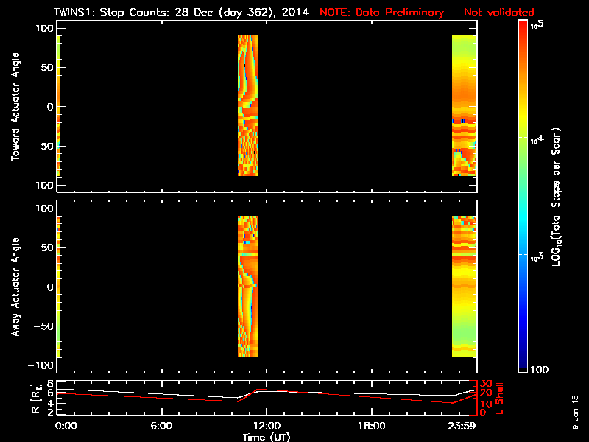Click the "12:00" time axis label

[x=267, y=426]
